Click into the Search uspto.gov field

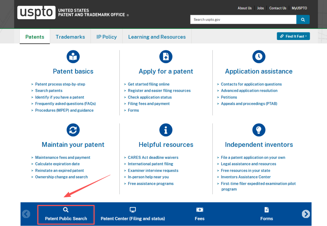pos(243,19)
